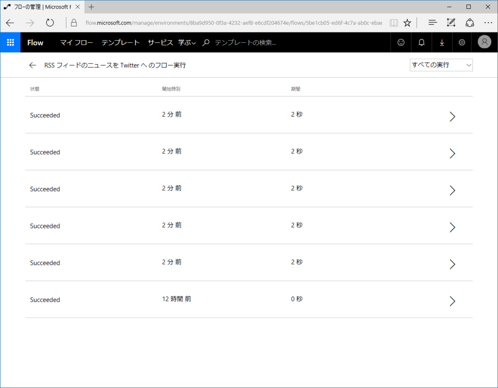
Task: Create a web note in Edge
Action: pos(450,22)
